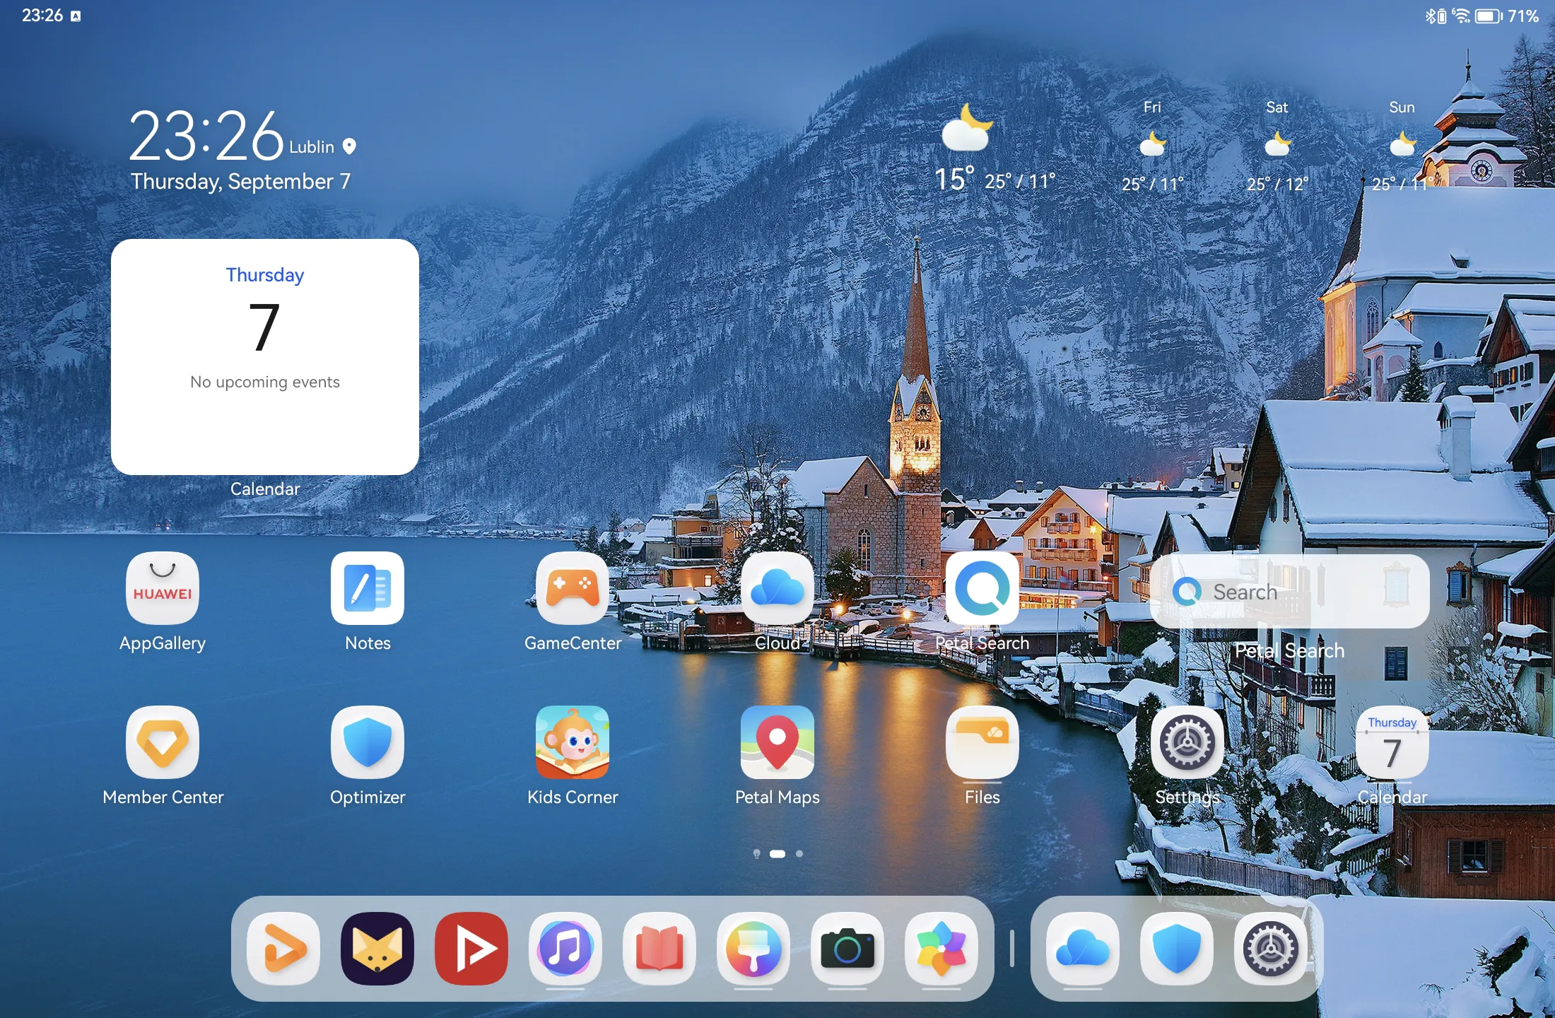Open the Gallery app in dock
This screenshot has height=1018, width=1555.
[x=941, y=949]
